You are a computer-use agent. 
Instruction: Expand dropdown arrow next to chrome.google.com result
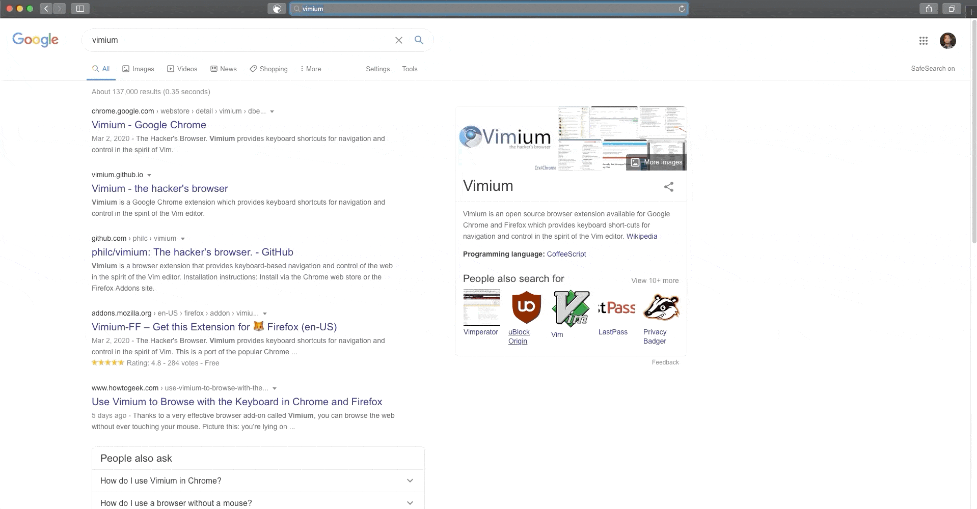coord(272,111)
